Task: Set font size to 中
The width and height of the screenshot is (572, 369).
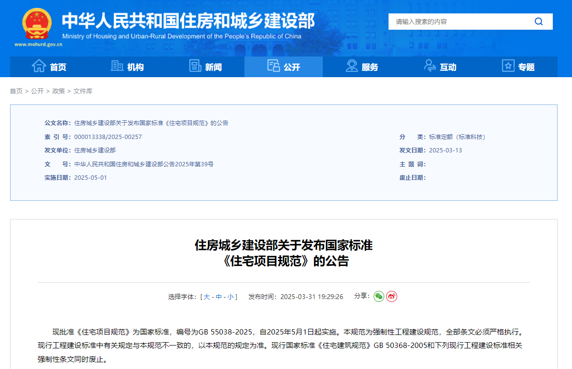Action: 219,297
